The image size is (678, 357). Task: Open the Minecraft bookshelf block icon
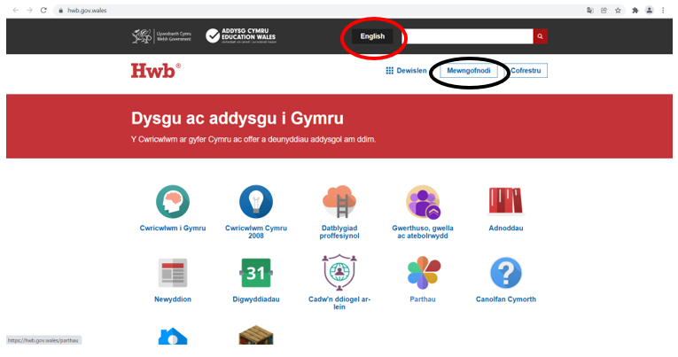(256, 335)
